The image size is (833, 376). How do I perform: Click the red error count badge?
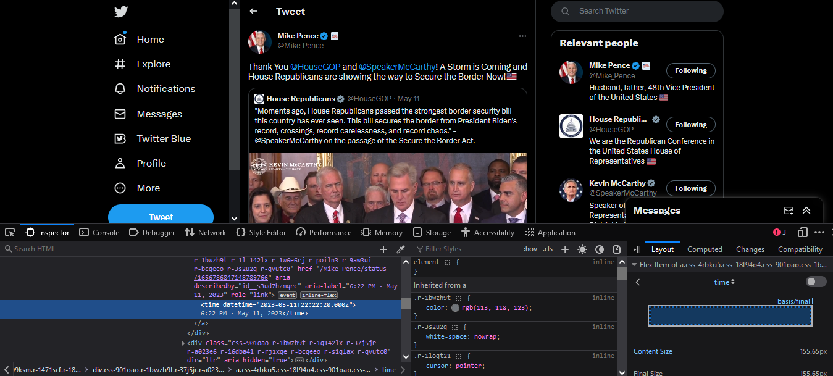pos(780,233)
